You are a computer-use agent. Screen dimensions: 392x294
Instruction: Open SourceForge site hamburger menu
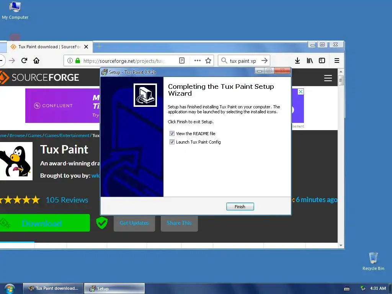328,78
